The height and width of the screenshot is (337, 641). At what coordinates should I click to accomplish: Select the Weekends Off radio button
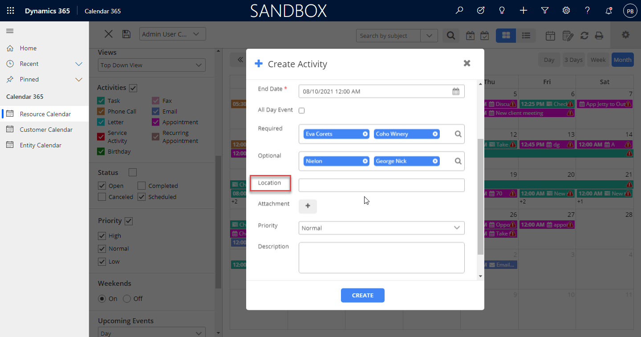pyautogui.click(x=127, y=299)
